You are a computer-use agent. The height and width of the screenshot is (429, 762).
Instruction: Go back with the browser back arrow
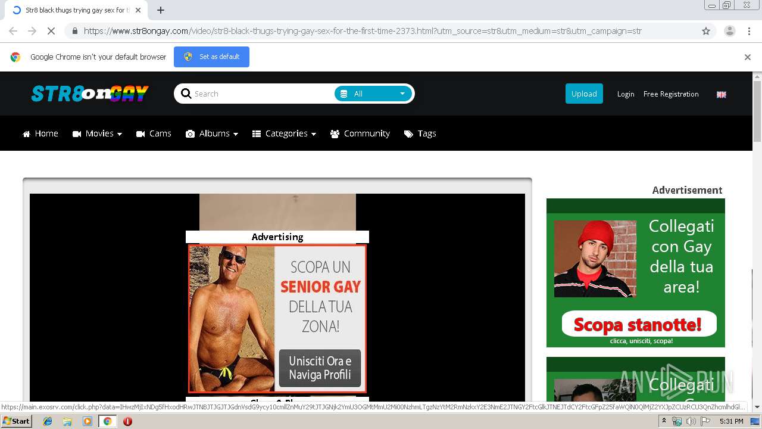tap(13, 31)
